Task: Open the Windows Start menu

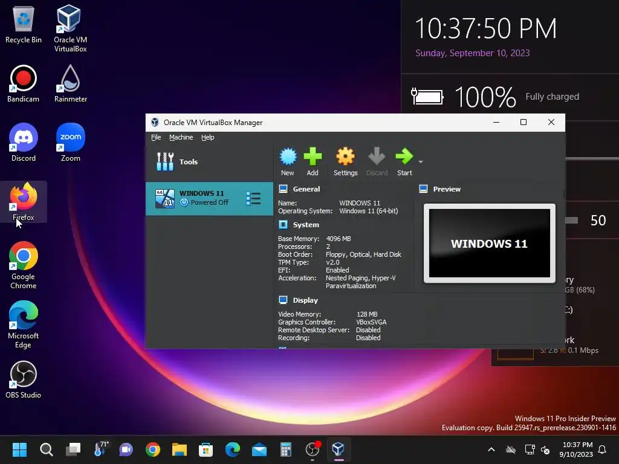Action: click(x=19, y=449)
